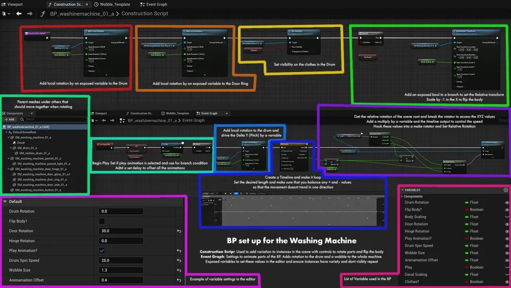Click the add variable plus icon in VARIABLES

pos(506,190)
